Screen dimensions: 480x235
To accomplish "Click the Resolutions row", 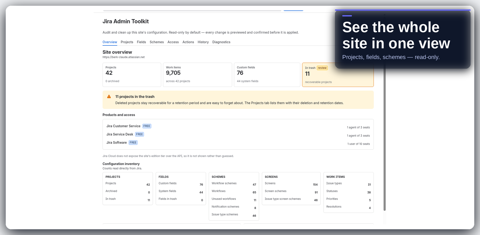I will point(349,207).
